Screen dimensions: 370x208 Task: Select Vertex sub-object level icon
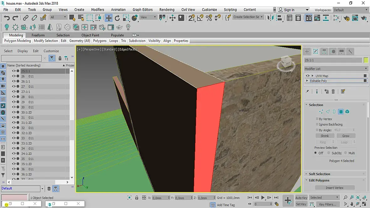(x=321, y=112)
